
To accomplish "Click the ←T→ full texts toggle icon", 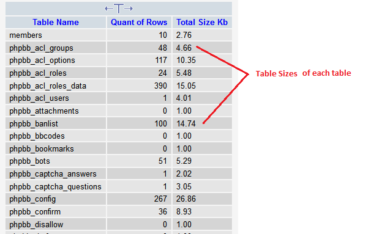I will pyautogui.click(x=119, y=9).
